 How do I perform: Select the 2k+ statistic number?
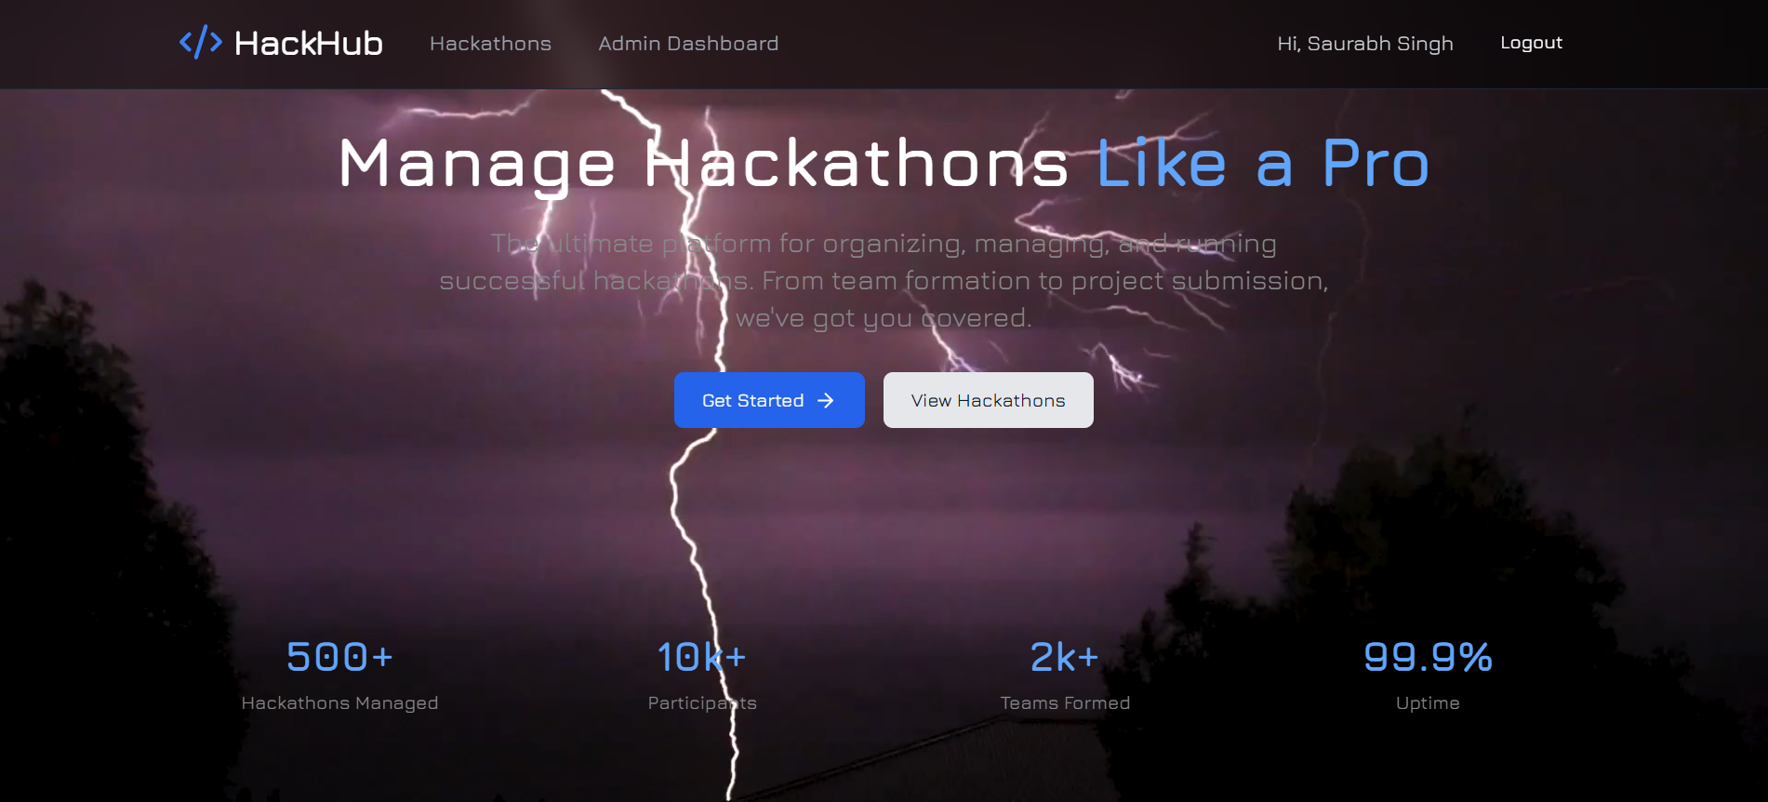1065,657
